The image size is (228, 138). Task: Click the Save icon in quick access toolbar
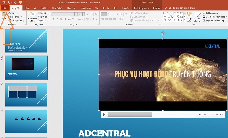4,2
